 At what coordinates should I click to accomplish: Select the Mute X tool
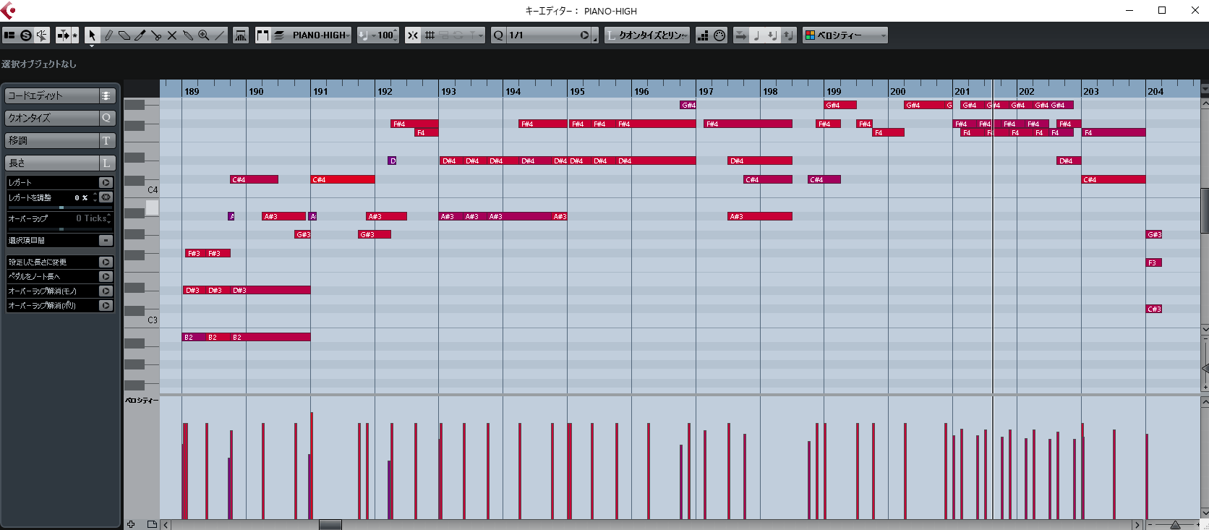coord(172,35)
